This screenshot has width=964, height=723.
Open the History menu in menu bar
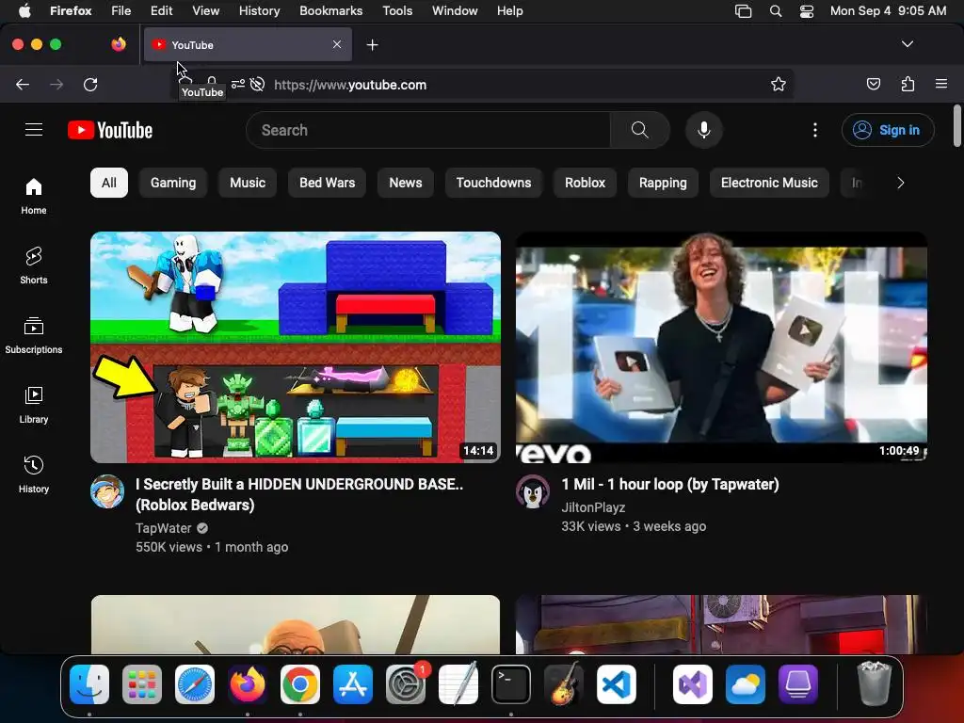point(260,10)
